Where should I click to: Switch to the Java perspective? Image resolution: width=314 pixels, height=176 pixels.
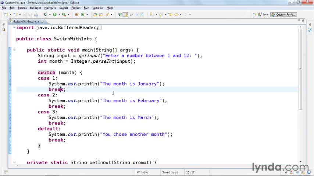[263, 15]
